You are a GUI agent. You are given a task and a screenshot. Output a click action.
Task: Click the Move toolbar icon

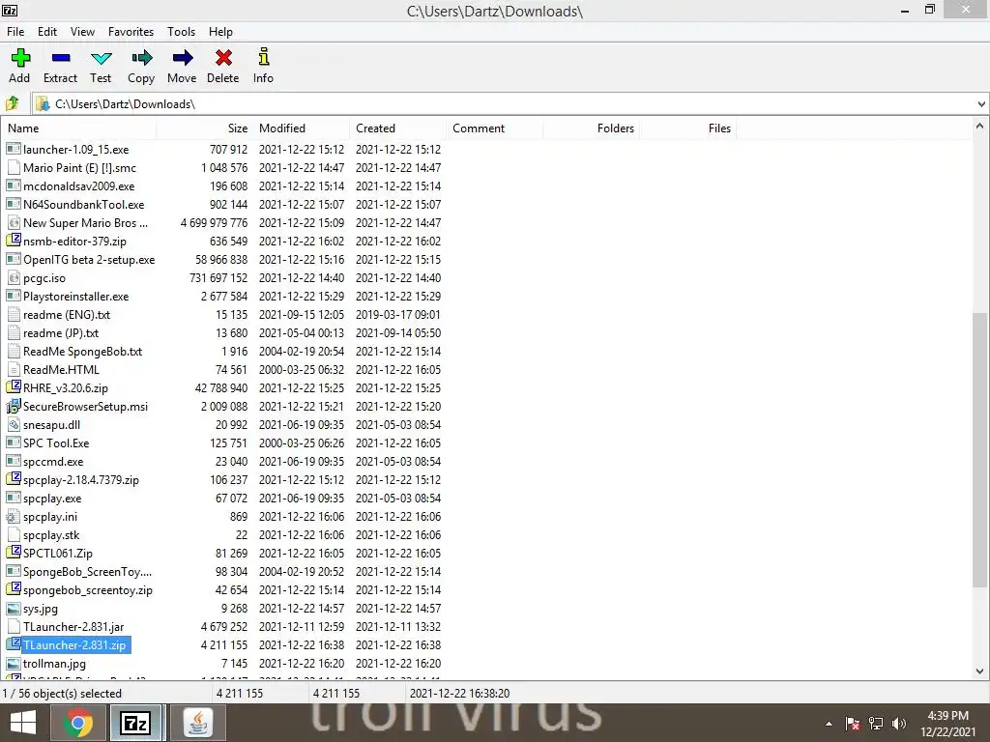[x=182, y=59]
